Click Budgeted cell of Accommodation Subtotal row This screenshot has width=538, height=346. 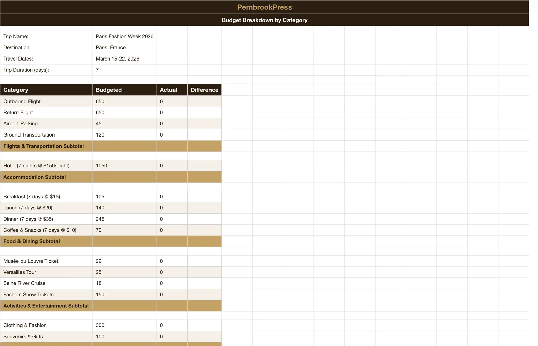[124, 177]
